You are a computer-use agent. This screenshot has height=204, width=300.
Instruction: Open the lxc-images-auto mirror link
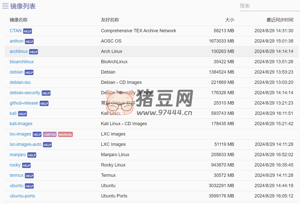click(x=25, y=145)
